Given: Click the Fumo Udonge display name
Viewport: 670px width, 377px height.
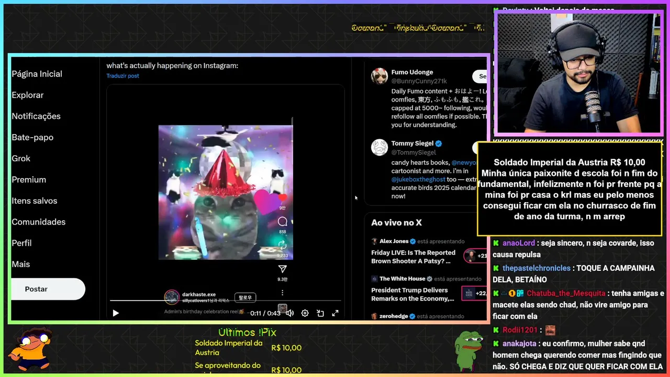Looking at the screenshot, I should pyautogui.click(x=412, y=72).
